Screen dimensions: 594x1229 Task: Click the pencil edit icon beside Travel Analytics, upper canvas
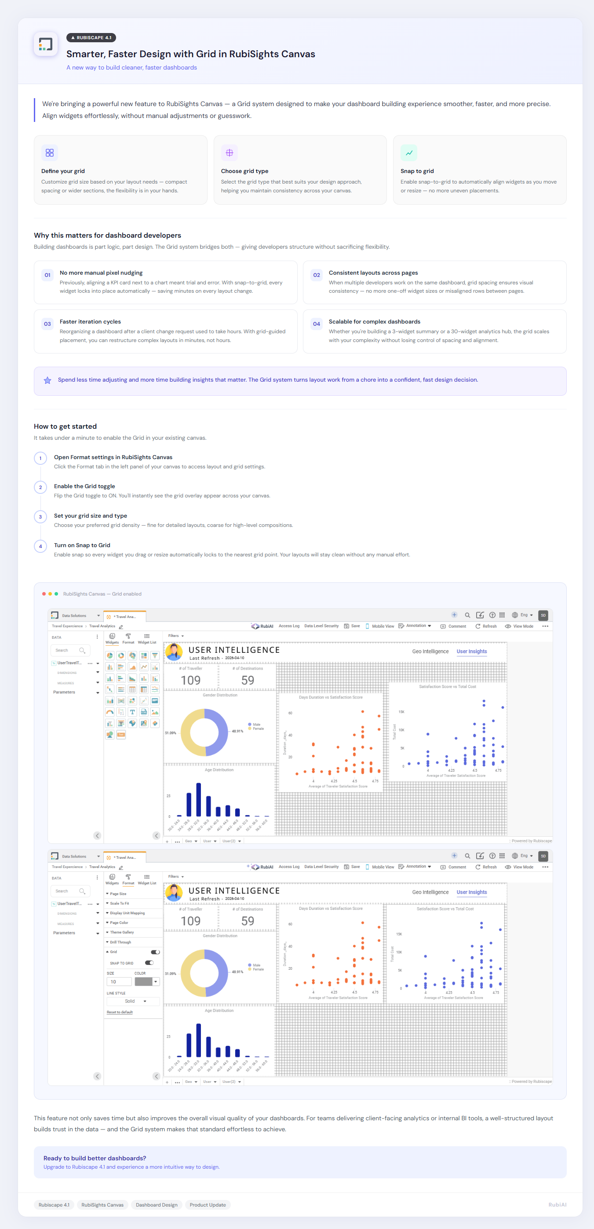pos(121,626)
